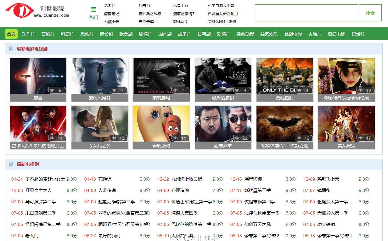Click the document icon beside 最新电影电视剧
Viewport: 388px width, 241px height.
11,49
